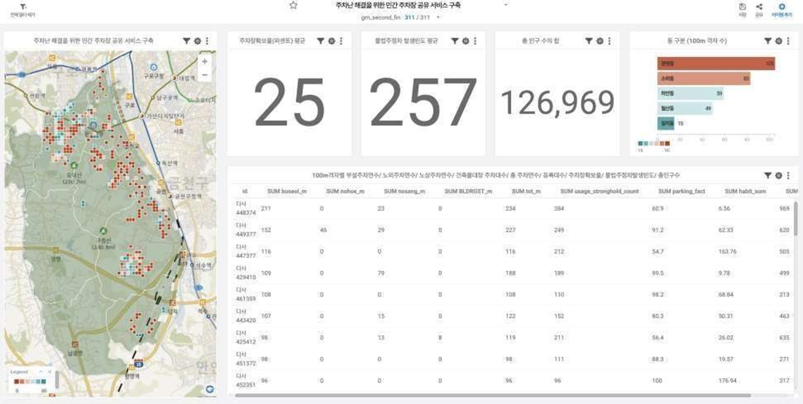Open the more-options menu of the 257 card
Screen dimensions: 803x404
475,41
